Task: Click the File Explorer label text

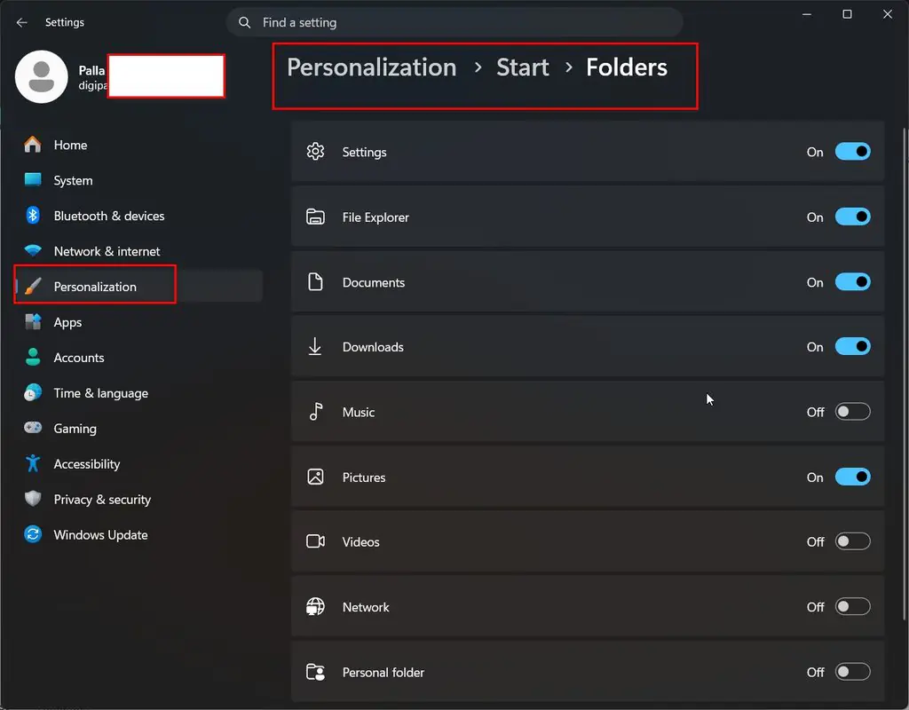Action: [x=375, y=217]
